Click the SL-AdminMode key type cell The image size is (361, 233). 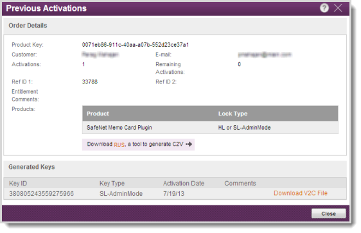[x=121, y=194]
